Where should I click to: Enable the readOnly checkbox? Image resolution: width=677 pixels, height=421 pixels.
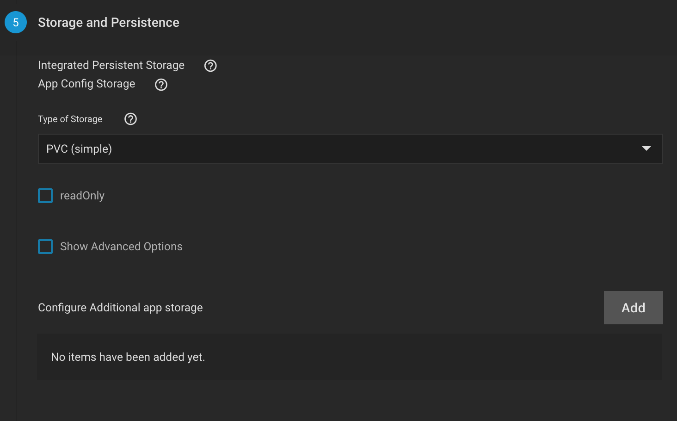tap(45, 196)
